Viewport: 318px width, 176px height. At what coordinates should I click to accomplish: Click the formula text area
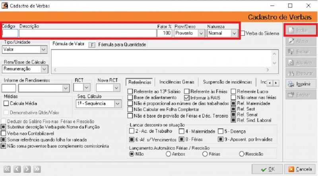click(161, 59)
